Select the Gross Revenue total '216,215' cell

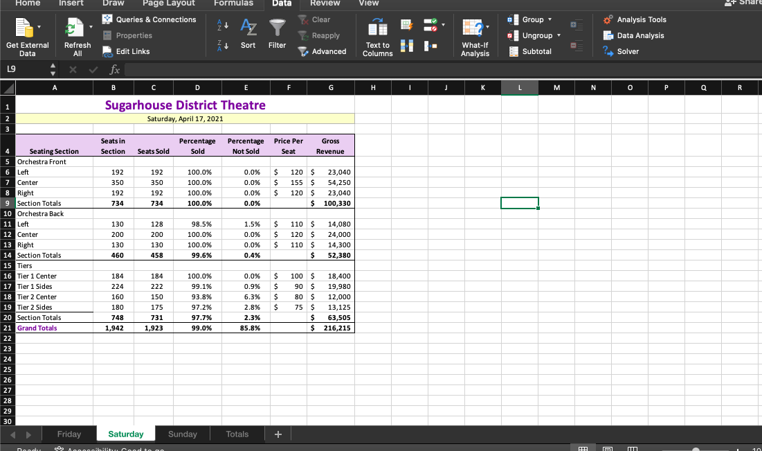(x=331, y=328)
